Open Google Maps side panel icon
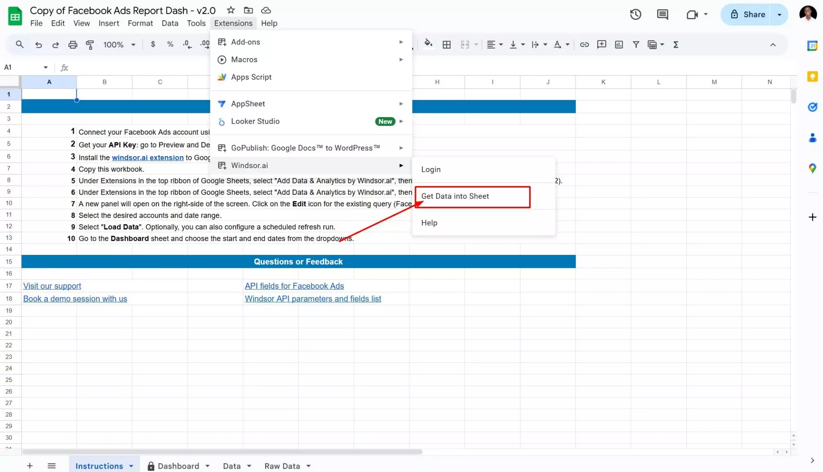Viewport: 823px width, 472px height. coord(812,168)
